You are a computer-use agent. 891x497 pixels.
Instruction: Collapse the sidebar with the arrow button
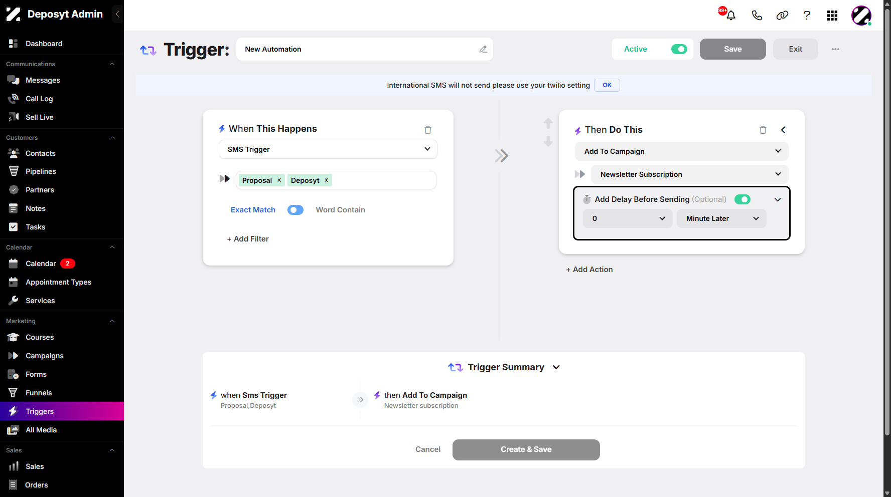pyautogui.click(x=117, y=14)
